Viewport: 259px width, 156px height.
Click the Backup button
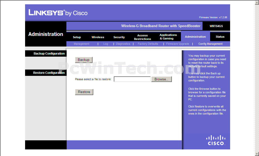84,60
